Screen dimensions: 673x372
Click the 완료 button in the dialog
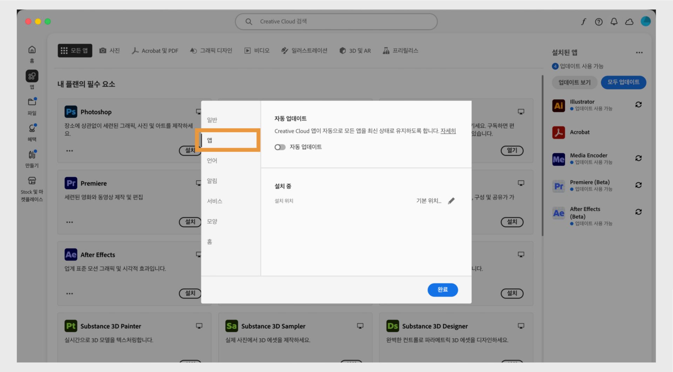[x=443, y=290]
